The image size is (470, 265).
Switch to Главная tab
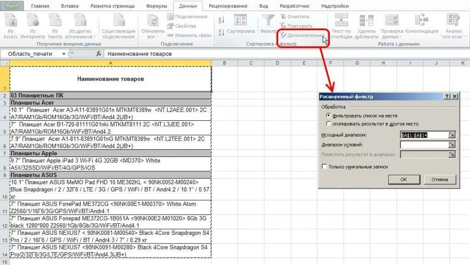(40, 6)
